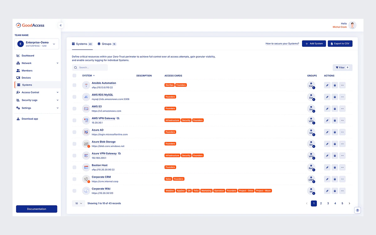The width and height of the screenshot is (376, 235).
Task: Click the Azure AD system icon
Action: click(86, 132)
